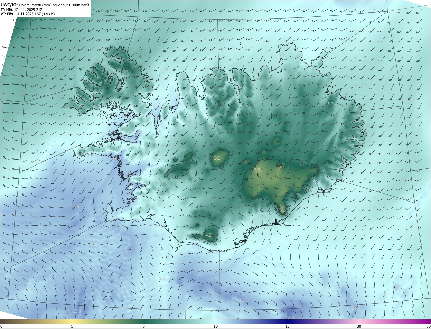Screen dimensions: 431x329
Task: Click the colorbar tick label 1
Action: pyautogui.click(x=72, y=326)
